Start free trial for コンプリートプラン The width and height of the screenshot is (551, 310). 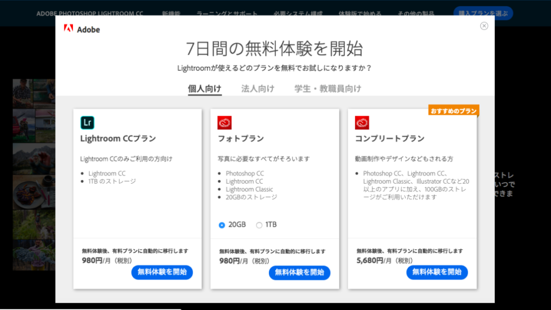[437, 272]
